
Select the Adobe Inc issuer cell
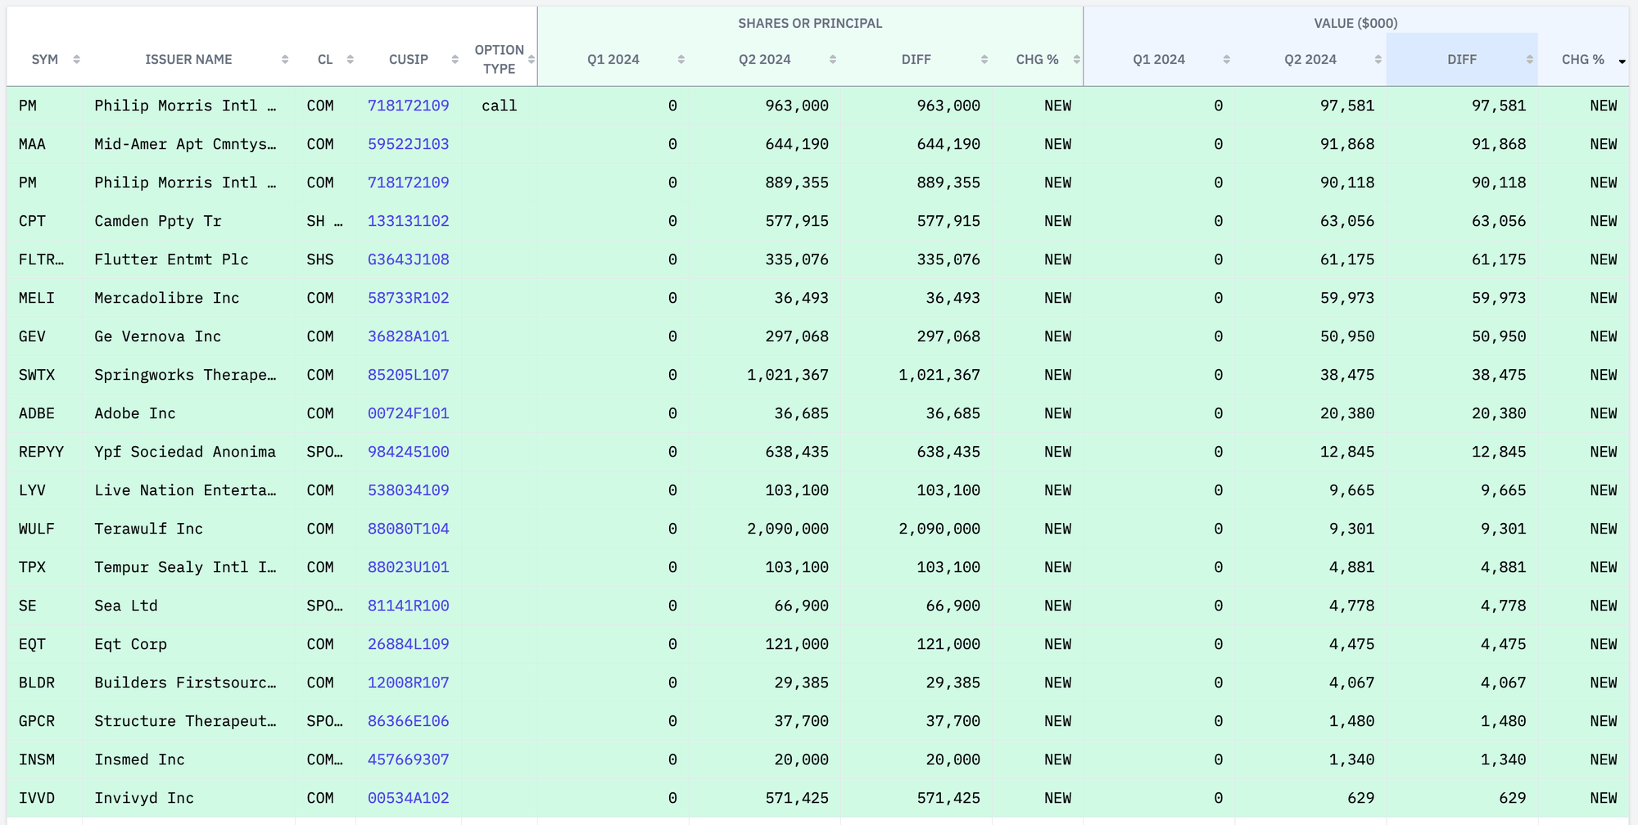[188, 413]
